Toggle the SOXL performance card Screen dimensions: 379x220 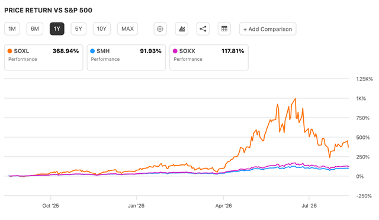click(43, 57)
